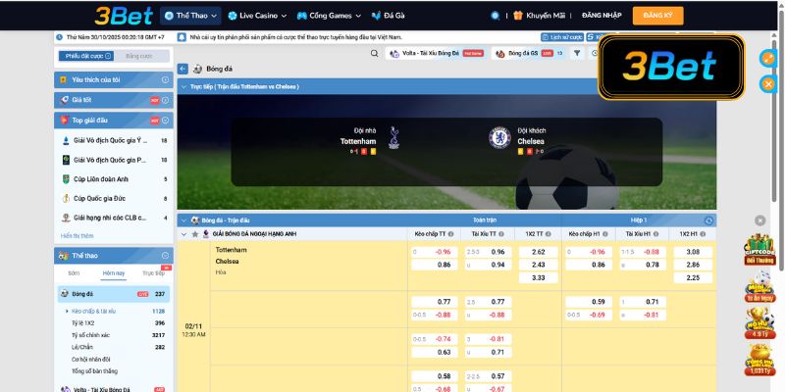Click the ĐĂNG NHẬP login button
785x392 pixels.
[602, 16]
